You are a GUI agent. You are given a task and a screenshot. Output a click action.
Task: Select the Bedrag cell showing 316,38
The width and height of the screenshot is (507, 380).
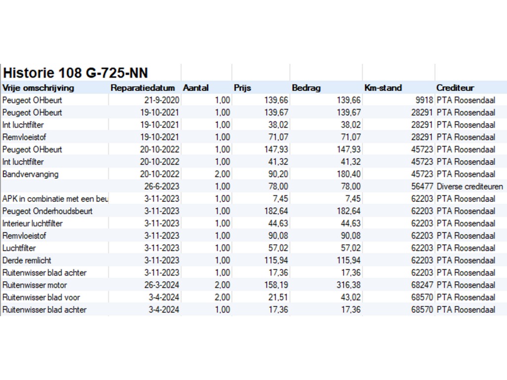pos(346,285)
